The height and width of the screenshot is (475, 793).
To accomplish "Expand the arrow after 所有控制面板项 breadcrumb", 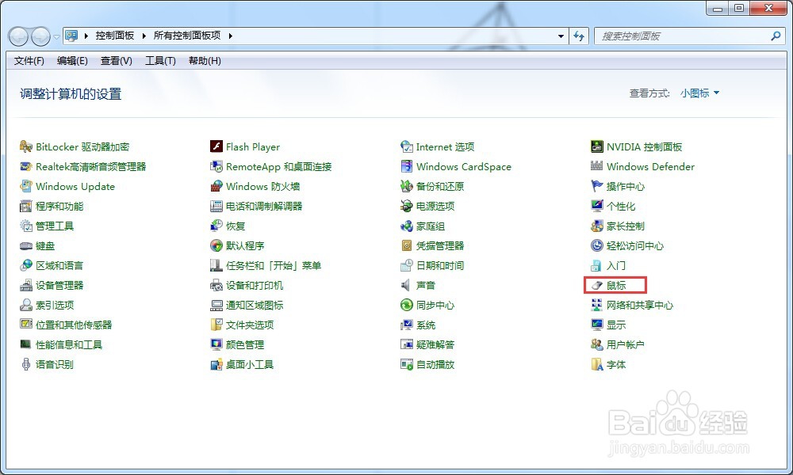I will click(x=231, y=36).
